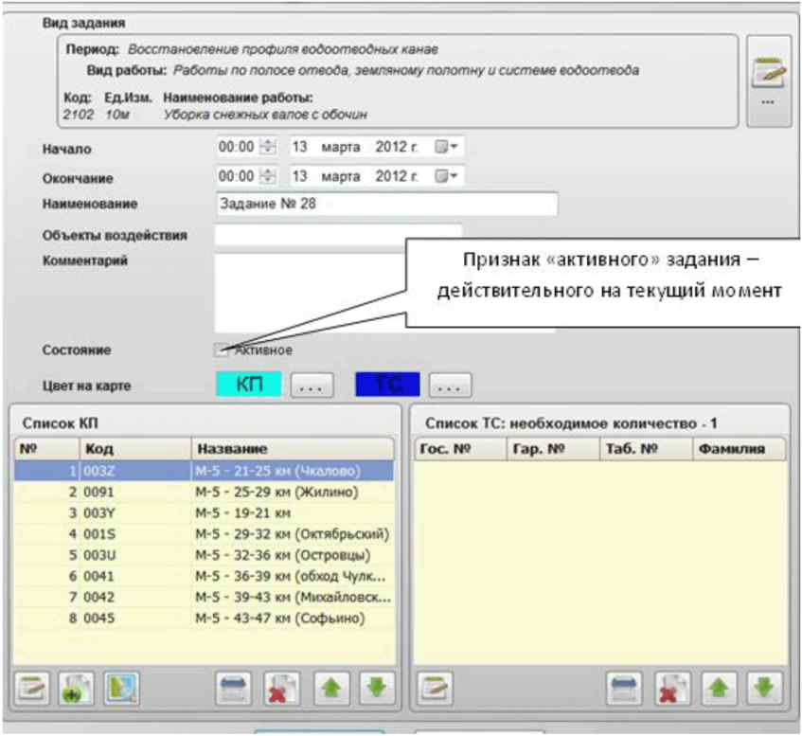Image resolution: width=802 pixels, height=736 pixels.
Task: Sort the КП list by Название column
Action: [x=294, y=448]
